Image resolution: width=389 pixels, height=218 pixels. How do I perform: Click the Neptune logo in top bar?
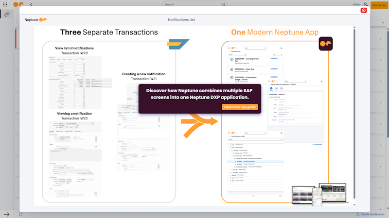point(18,4)
